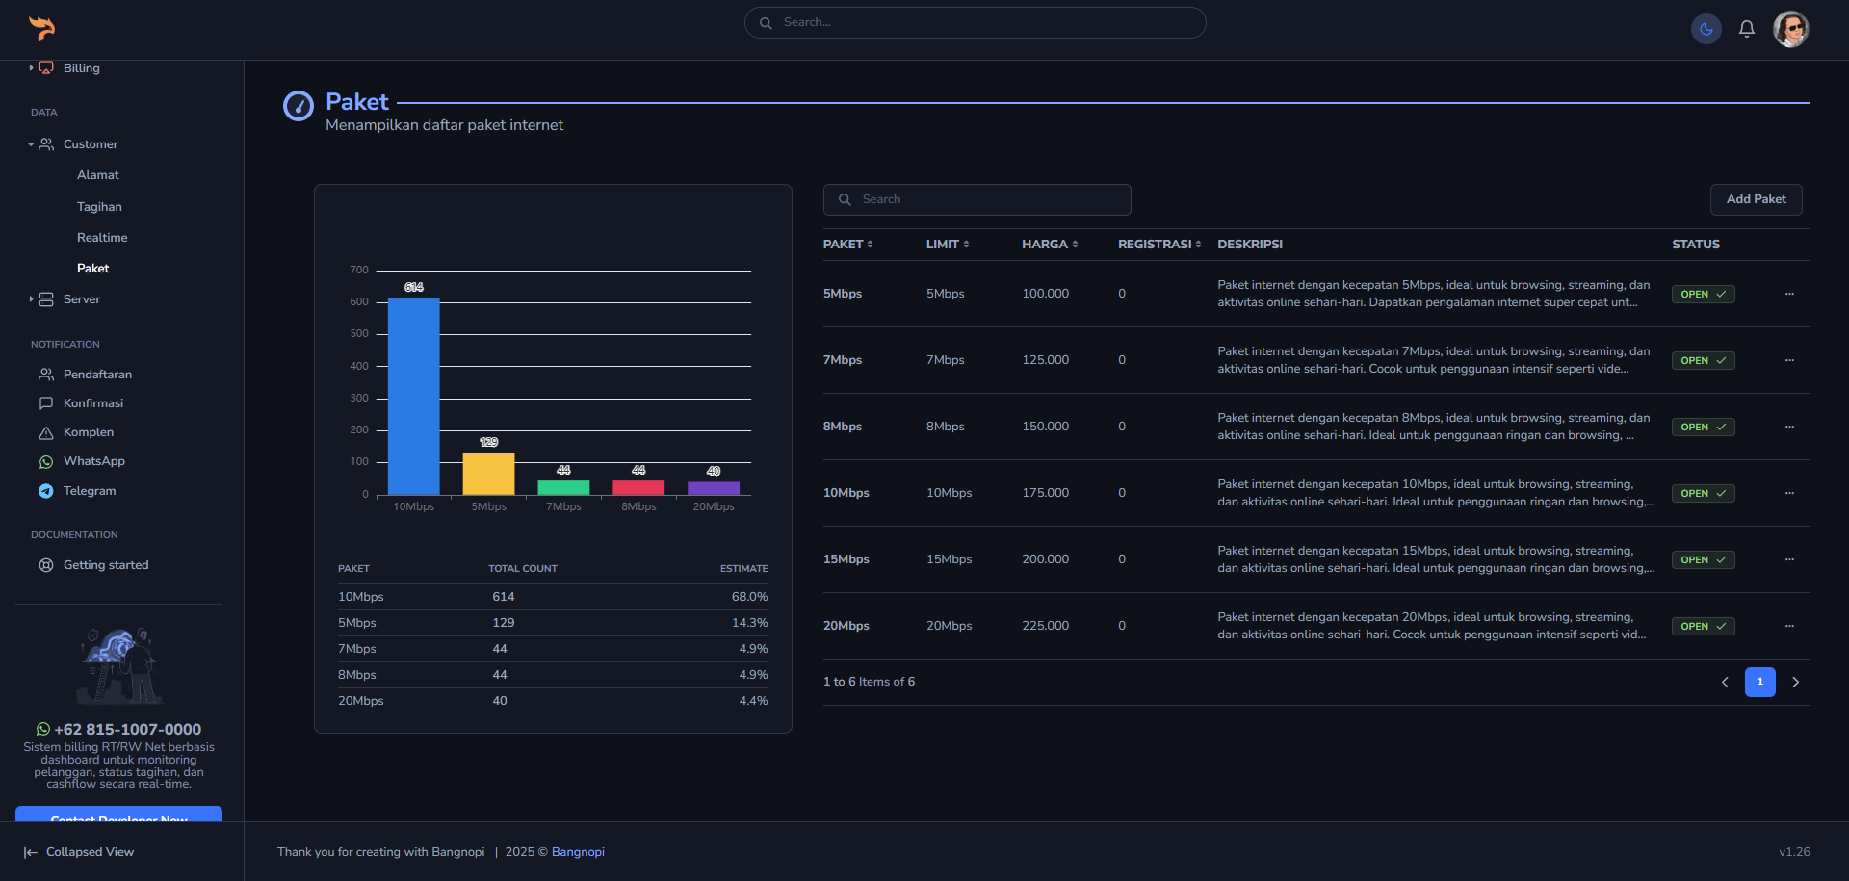Toggle OPEN status for 5Mbps paket

(1703, 295)
